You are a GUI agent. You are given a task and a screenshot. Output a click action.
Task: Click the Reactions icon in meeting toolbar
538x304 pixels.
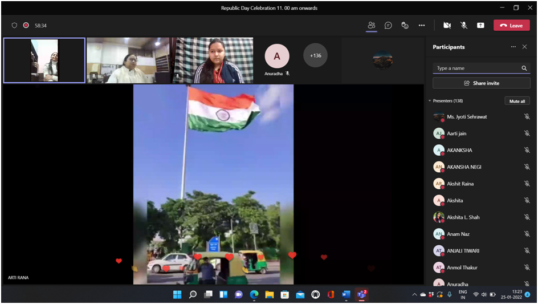(x=405, y=25)
